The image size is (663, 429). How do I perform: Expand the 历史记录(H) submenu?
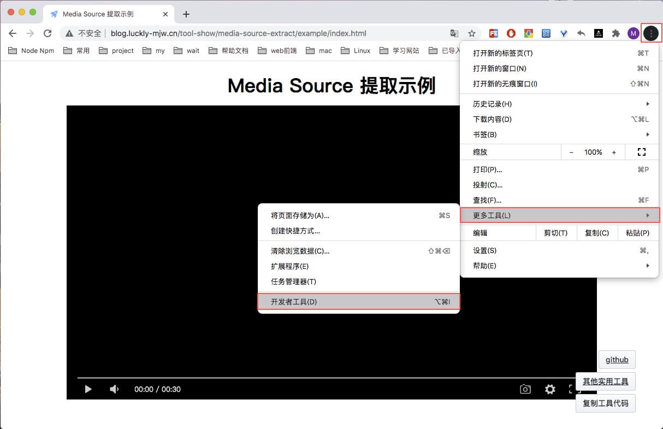(x=559, y=104)
